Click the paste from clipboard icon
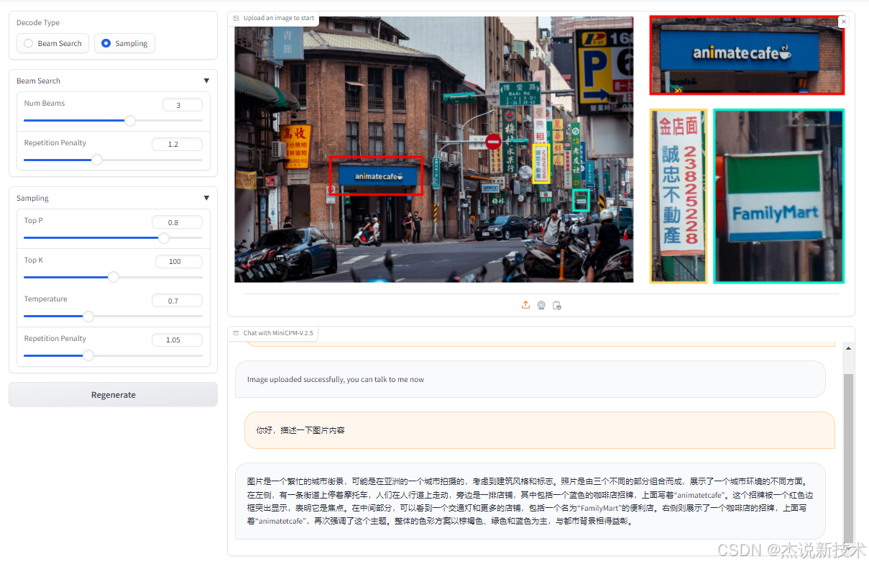Image resolution: width=869 pixels, height=564 pixels. click(x=557, y=305)
